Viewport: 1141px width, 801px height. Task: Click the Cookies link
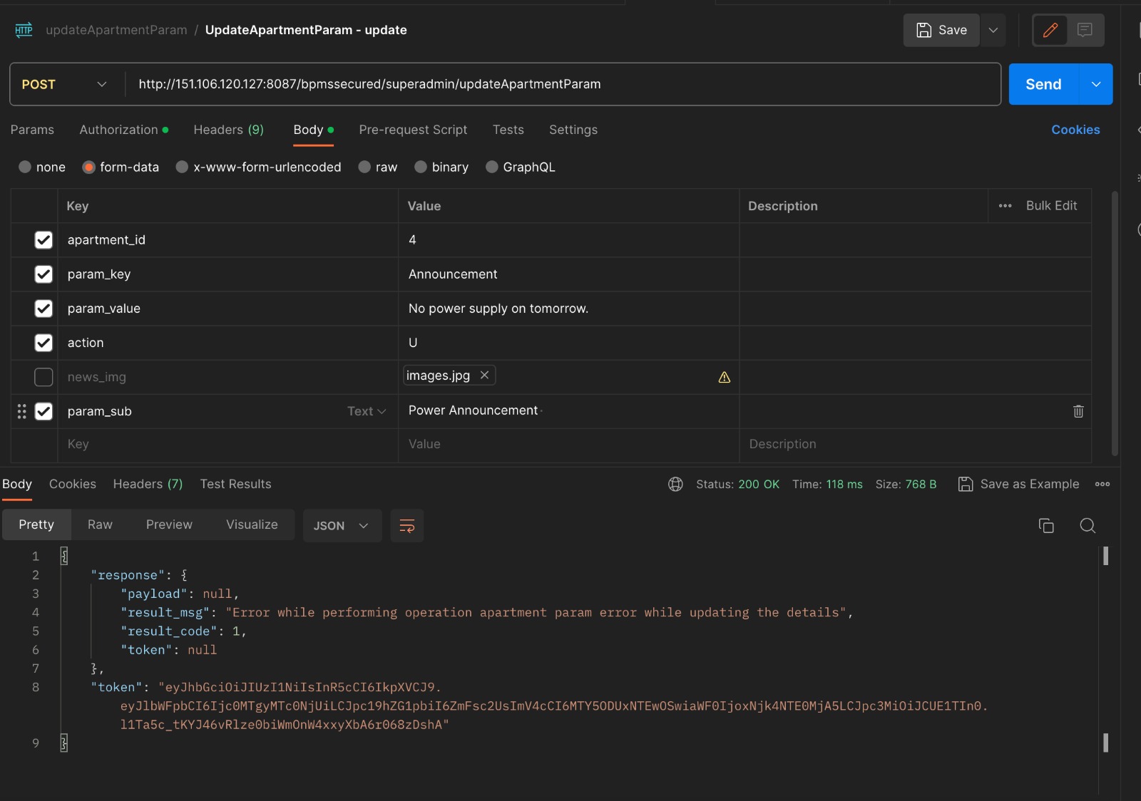tap(1075, 130)
